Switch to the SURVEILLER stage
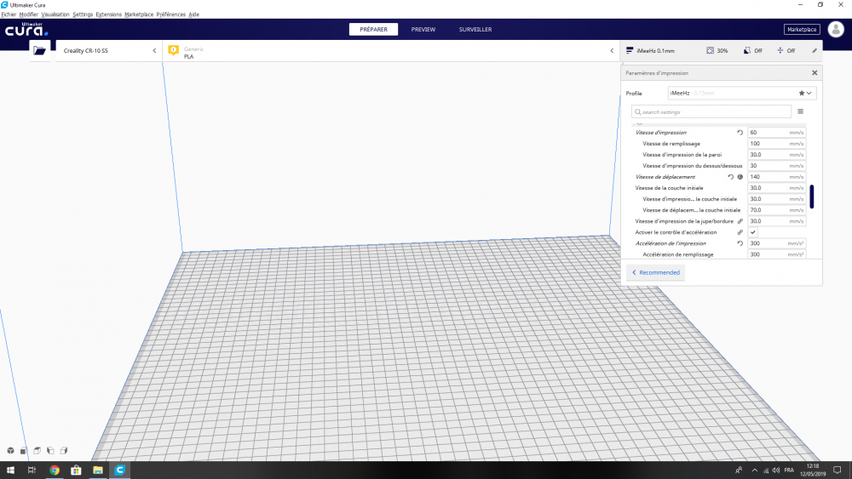 tap(475, 29)
